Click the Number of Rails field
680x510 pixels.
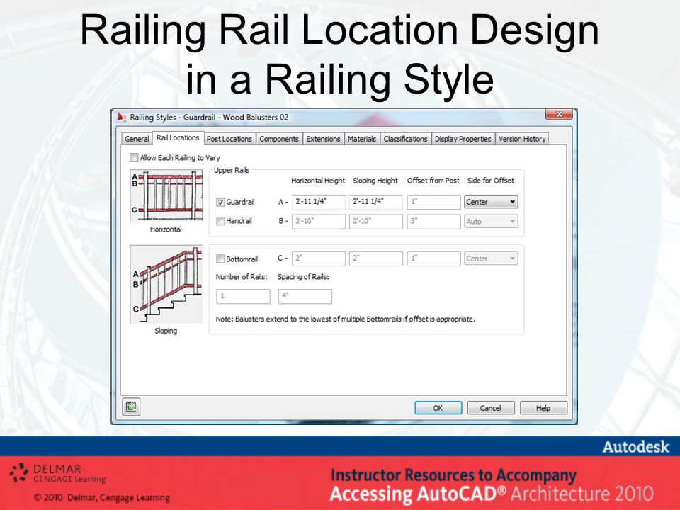[243, 296]
